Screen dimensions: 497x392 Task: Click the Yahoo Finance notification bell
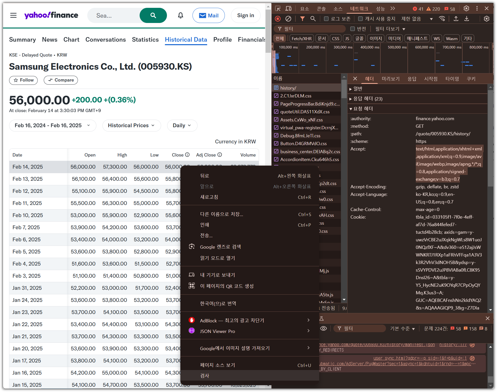coord(180,16)
